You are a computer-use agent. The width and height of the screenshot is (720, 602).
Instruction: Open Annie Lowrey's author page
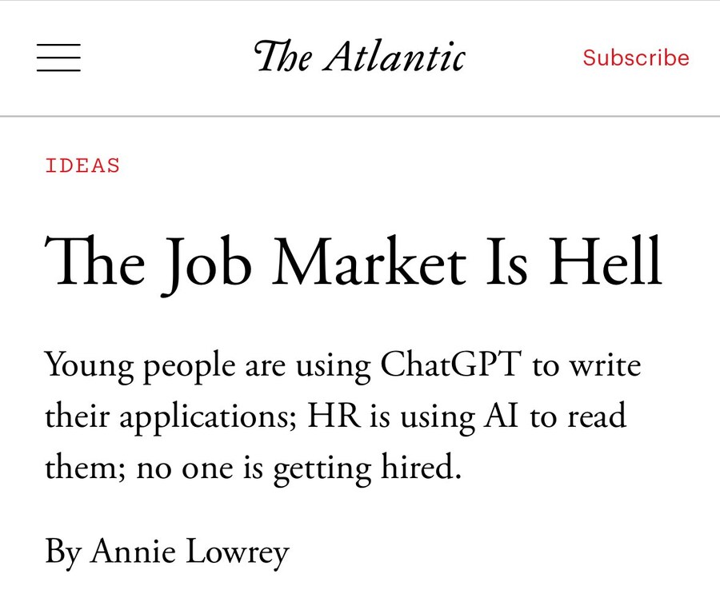(190, 551)
